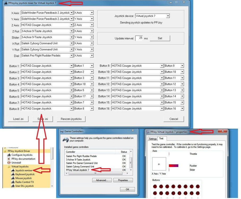The height and width of the screenshot is (199, 241).
Task: Click Advanced... in Game Controllers
Action: point(102,180)
